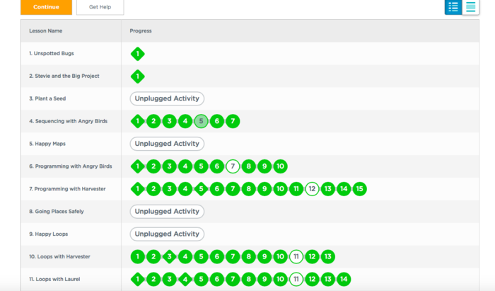495x291 pixels.
Task: Open Unspotted Bugs level 1 diamond
Action: pyautogui.click(x=137, y=54)
